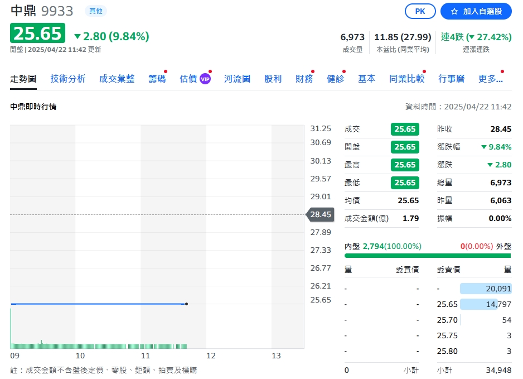Click the 28.45 reference price marker
Image resolution: width=523 pixels, height=379 pixels.
point(321,214)
